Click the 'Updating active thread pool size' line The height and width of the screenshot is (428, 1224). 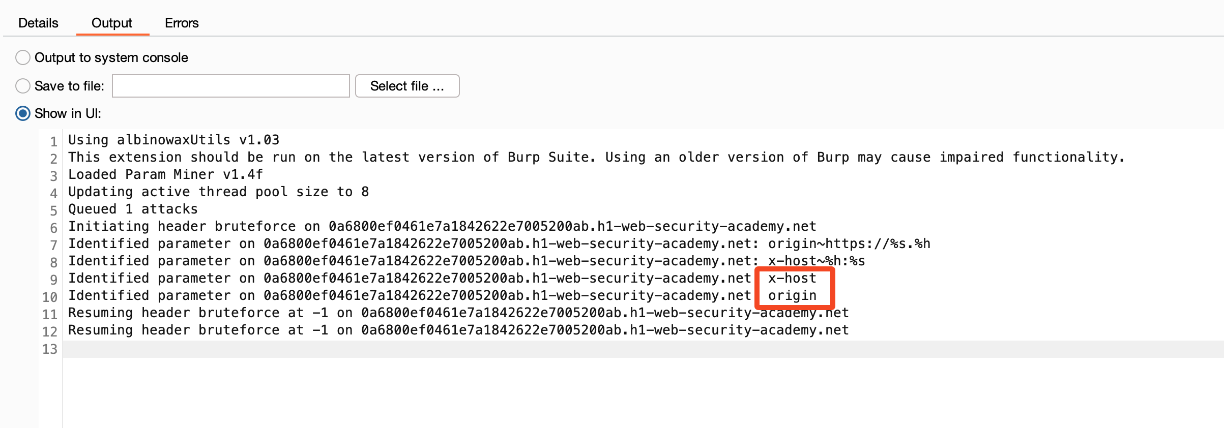click(x=218, y=192)
